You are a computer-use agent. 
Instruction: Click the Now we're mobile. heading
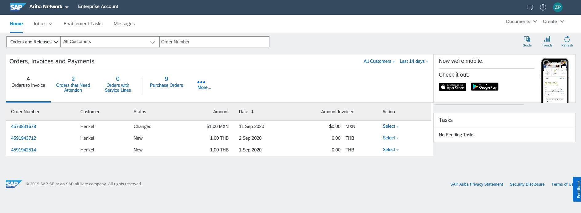click(461, 61)
